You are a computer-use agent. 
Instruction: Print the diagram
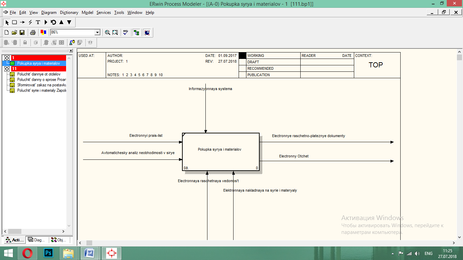point(33,32)
